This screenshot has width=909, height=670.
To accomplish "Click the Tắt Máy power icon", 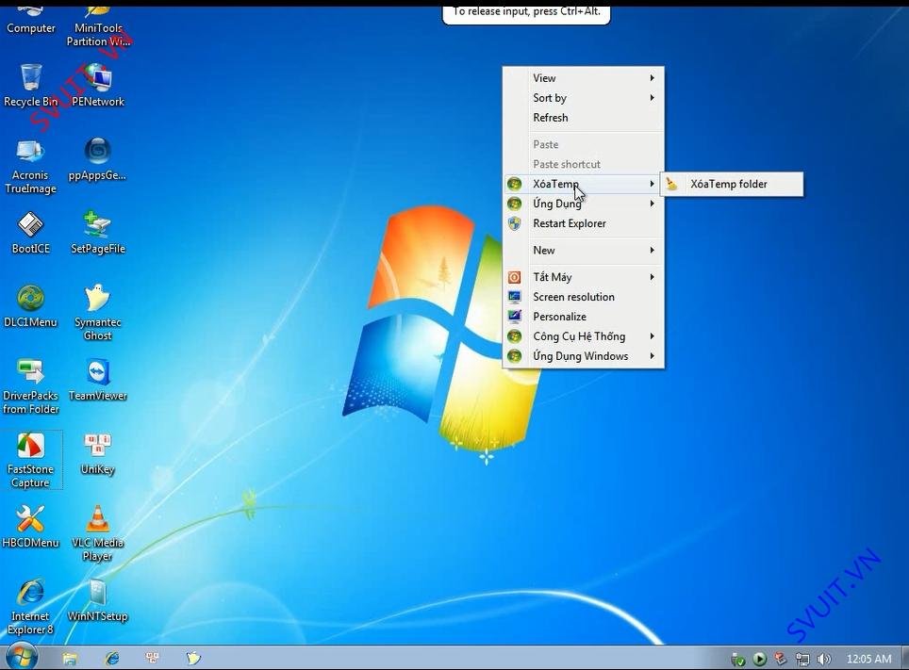I will [514, 278].
